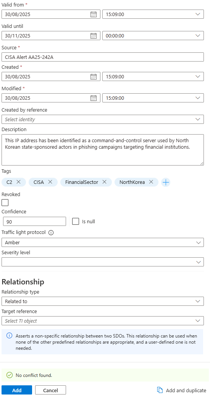
Task: Show Traffic light protocol info tooltip
Action: 51,233
